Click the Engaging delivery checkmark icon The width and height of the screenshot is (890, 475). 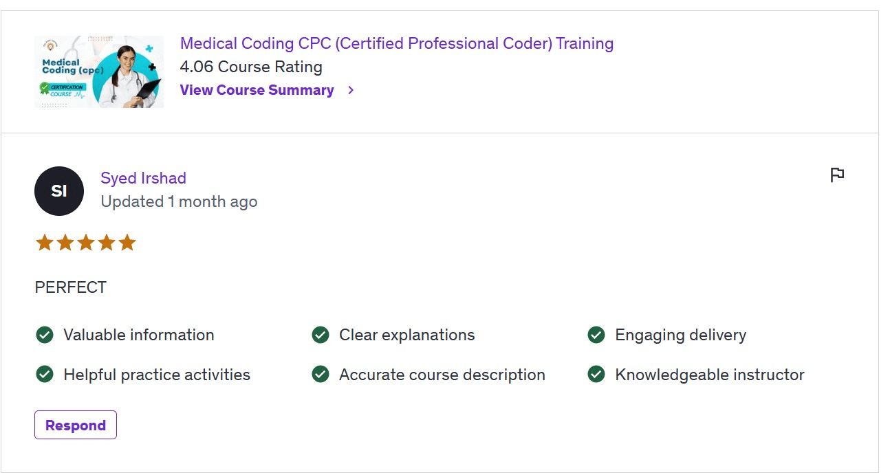[x=596, y=335]
